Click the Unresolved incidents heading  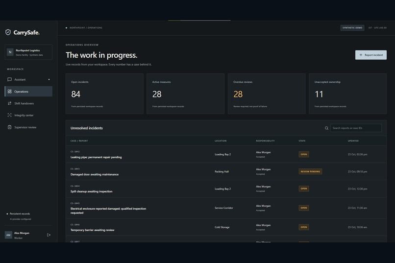pos(86,128)
